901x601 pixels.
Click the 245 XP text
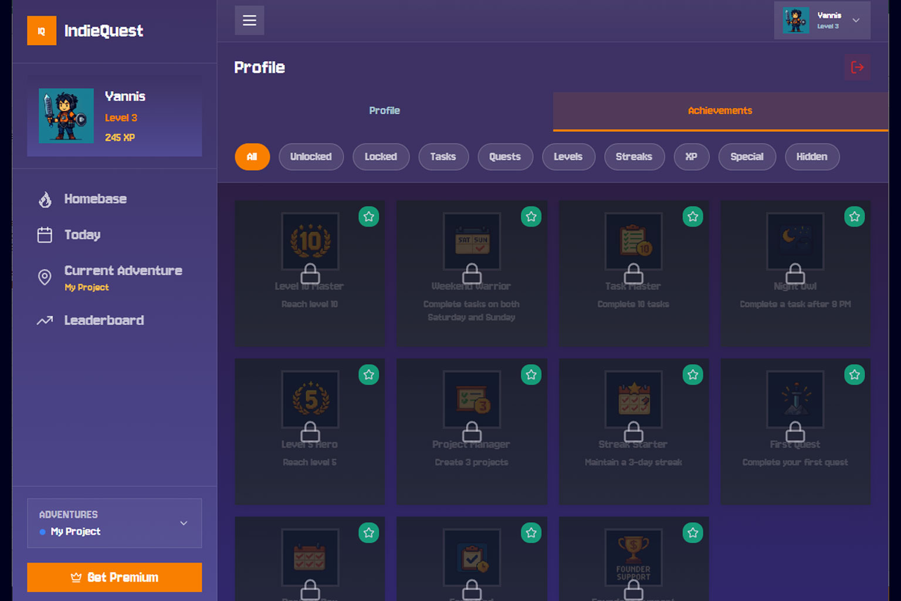point(120,137)
